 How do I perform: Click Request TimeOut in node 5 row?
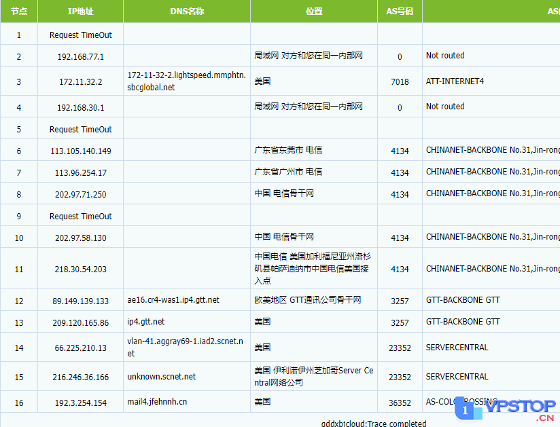click(x=81, y=130)
